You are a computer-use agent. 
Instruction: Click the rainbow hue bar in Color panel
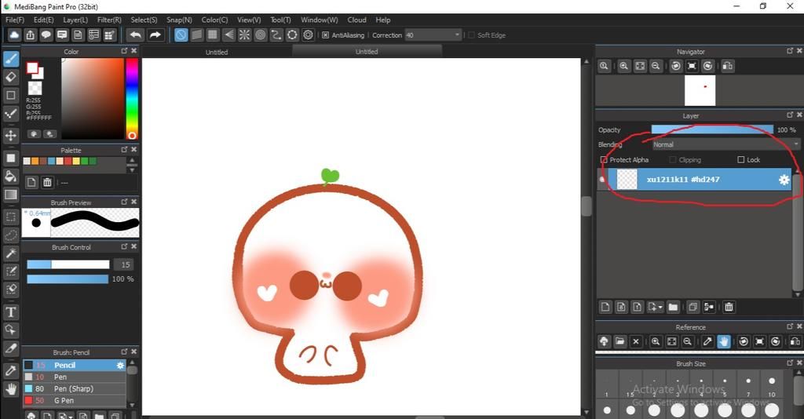click(x=132, y=98)
